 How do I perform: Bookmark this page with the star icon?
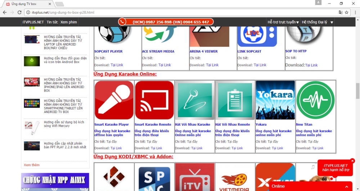pyautogui.click(x=346, y=12)
